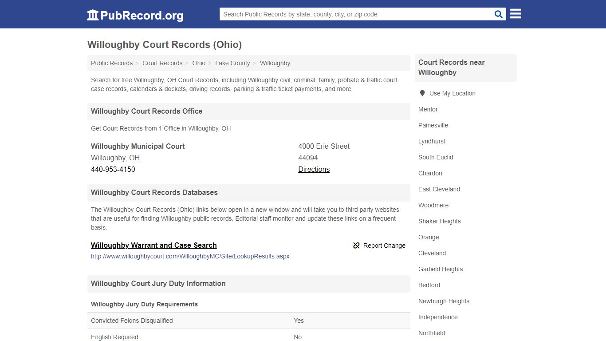Open the hamburger menu icon
606x341 pixels.
(x=515, y=14)
